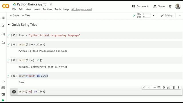
Task: Click into cell 36 print(line.title())
Action: pos(32,45)
